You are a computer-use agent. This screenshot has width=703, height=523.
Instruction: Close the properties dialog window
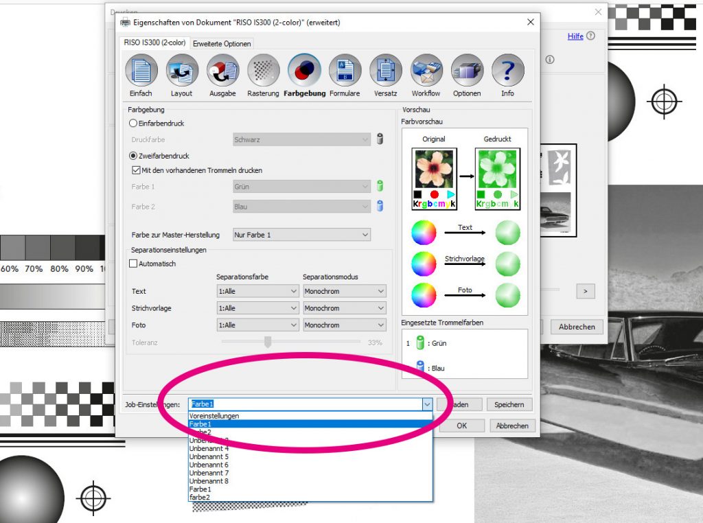(x=531, y=22)
